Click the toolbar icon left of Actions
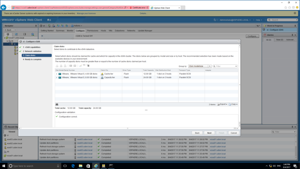The height and width of the screenshot is (169, 300). [x=67, y=26]
